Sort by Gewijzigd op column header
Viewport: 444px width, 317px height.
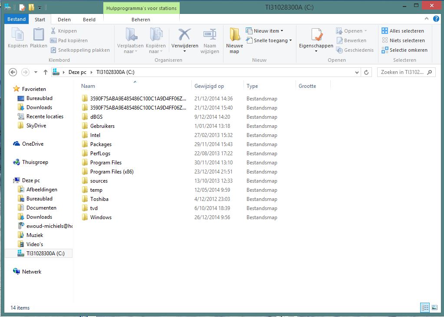209,86
